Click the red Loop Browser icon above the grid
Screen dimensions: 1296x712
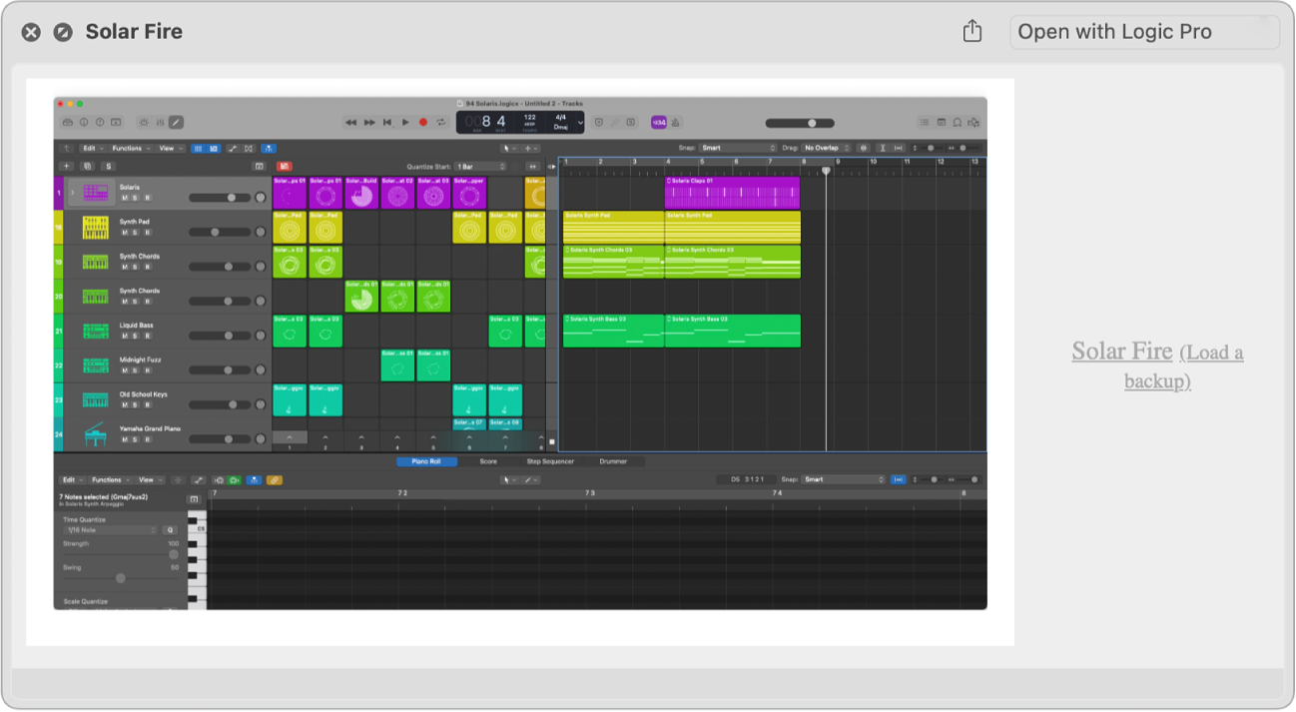point(287,167)
